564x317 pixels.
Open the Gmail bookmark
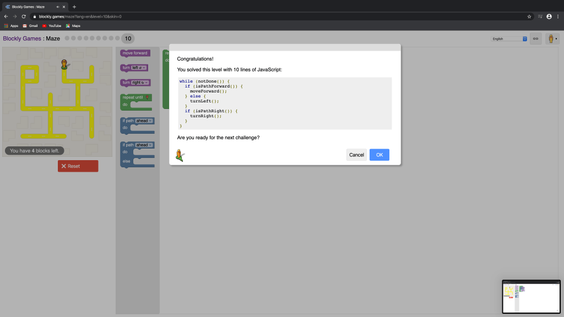tap(30, 26)
